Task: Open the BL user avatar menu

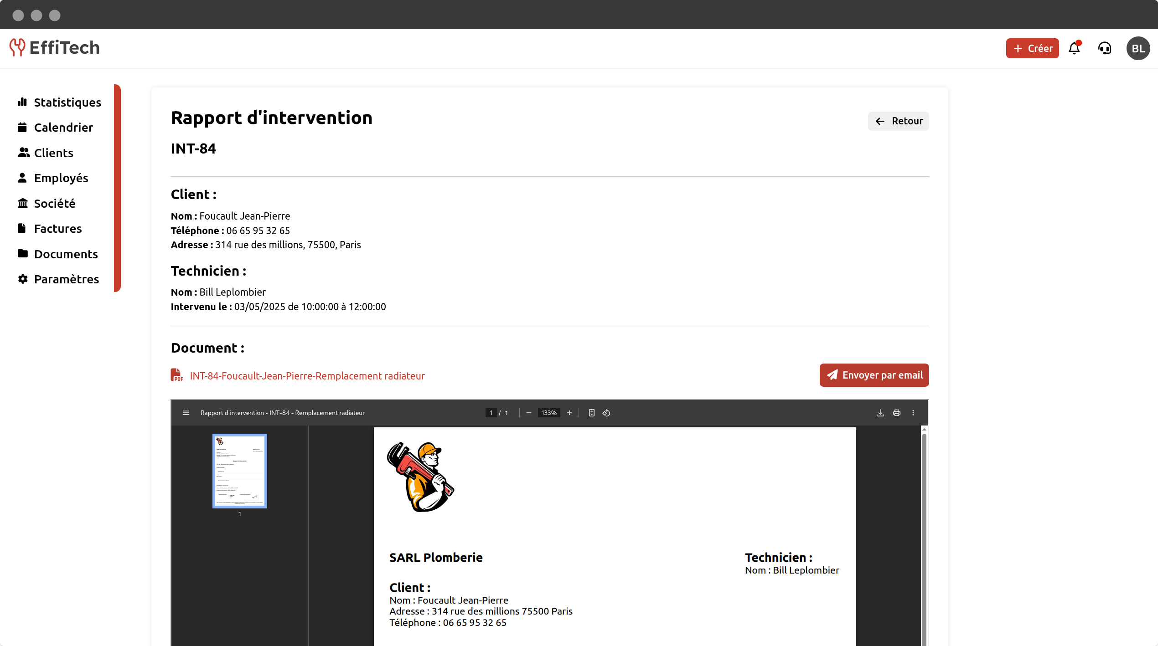Action: (x=1138, y=48)
